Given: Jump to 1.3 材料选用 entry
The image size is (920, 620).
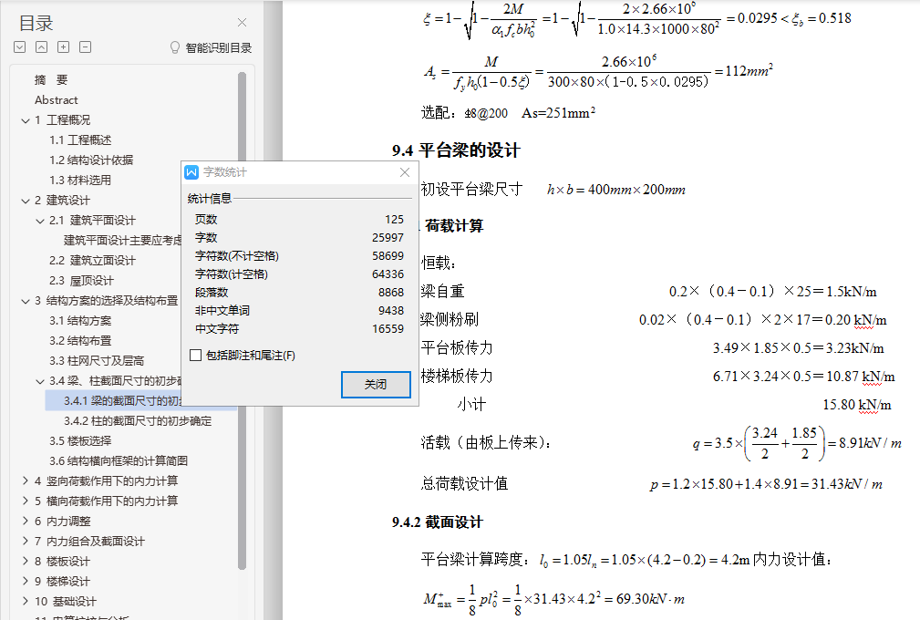Looking at the screenshot, I should 80,181.
